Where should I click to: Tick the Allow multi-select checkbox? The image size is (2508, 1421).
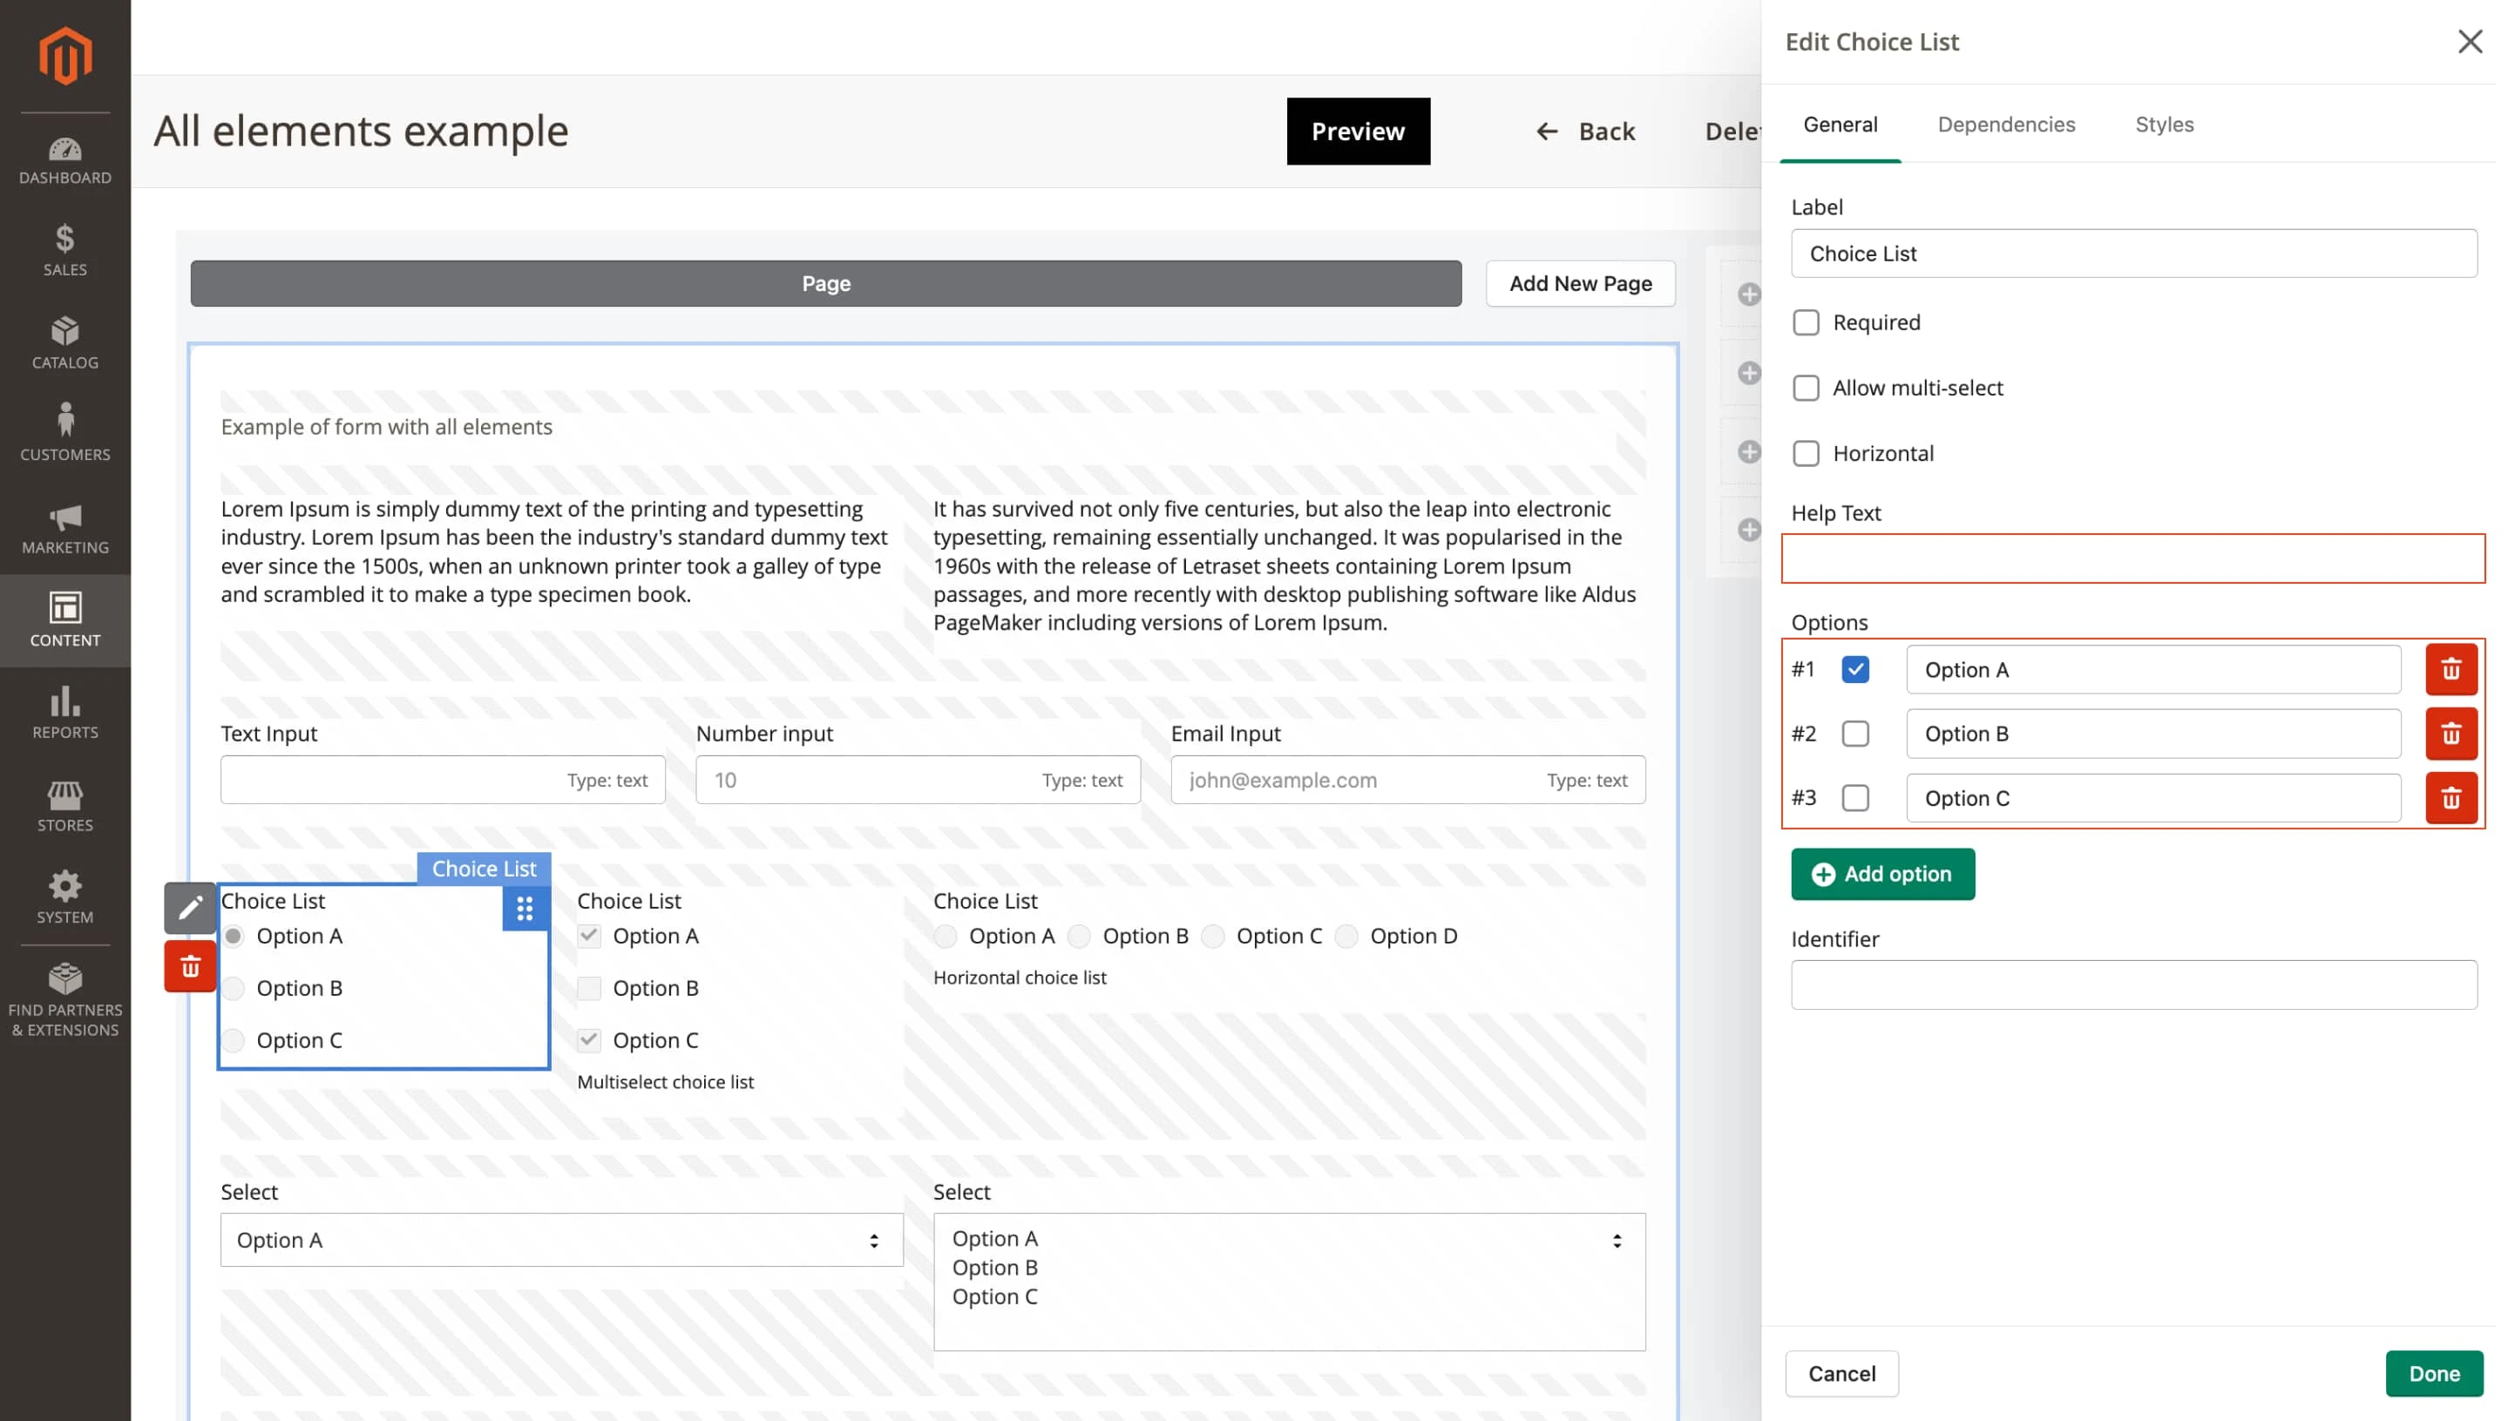[x=1806, y=389]
